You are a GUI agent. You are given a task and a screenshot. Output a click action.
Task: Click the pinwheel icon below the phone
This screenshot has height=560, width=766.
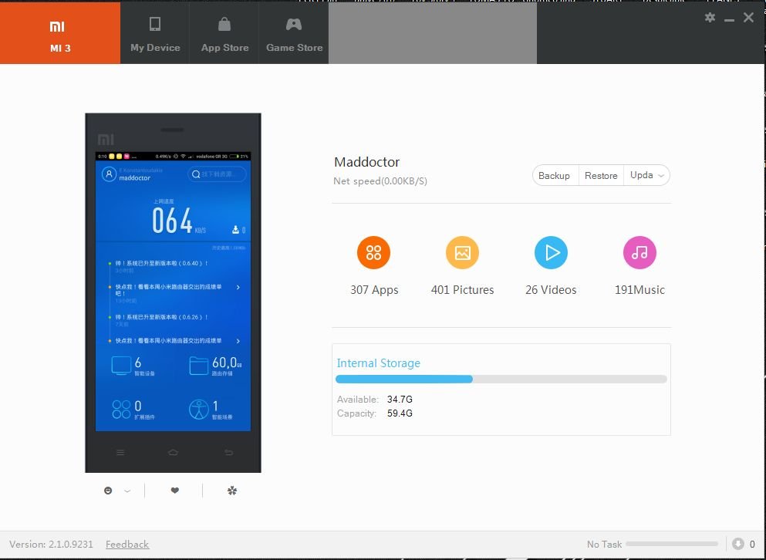[x=232, y=491]
